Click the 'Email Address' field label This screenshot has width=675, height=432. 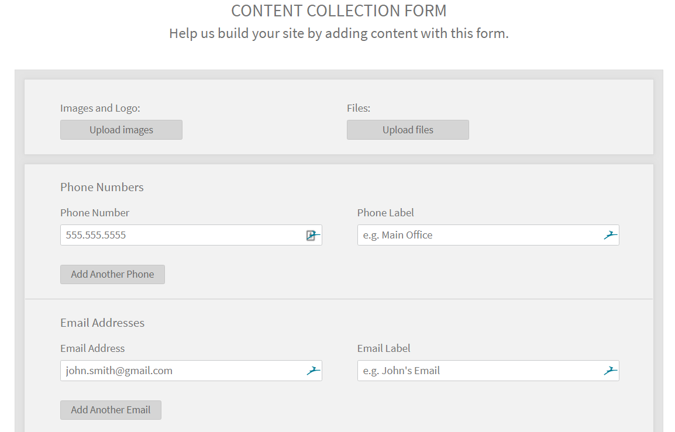point(92,348)
